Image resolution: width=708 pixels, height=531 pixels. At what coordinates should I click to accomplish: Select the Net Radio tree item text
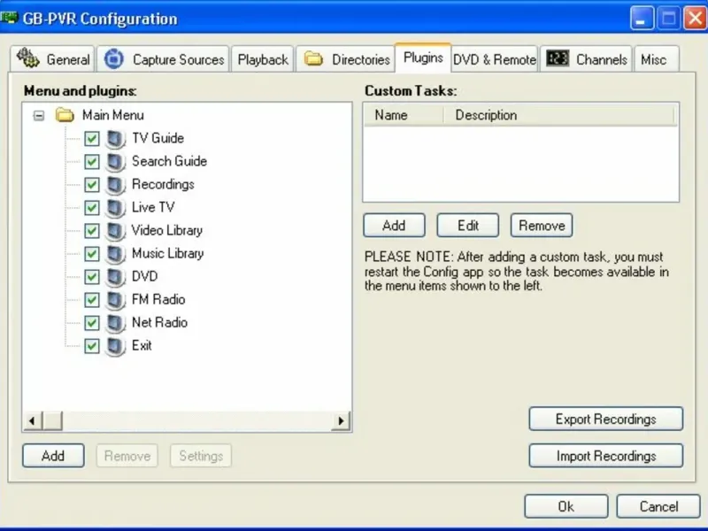[159, 322]
